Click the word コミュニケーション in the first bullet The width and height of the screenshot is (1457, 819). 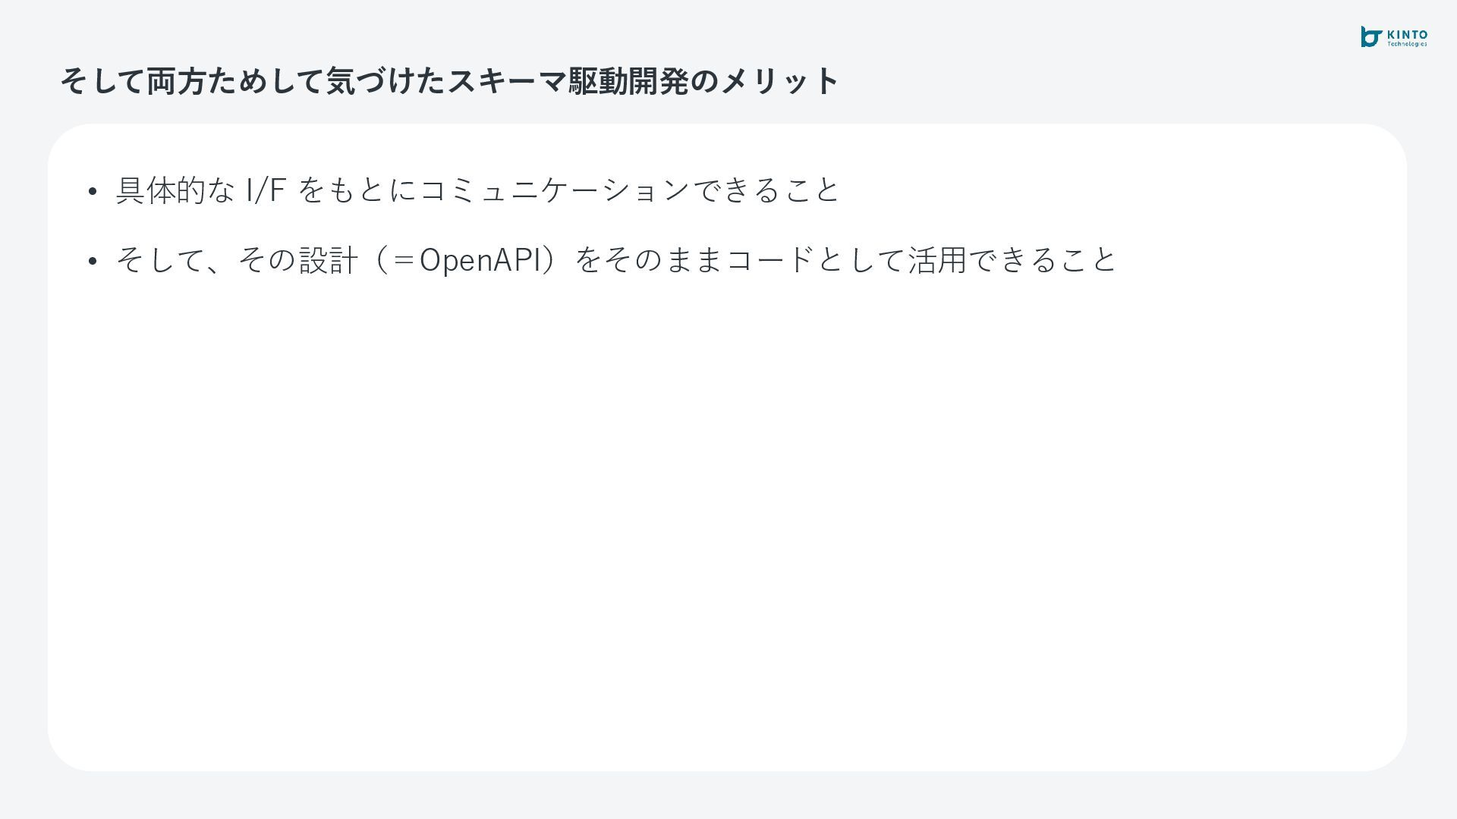coord(555,190)
